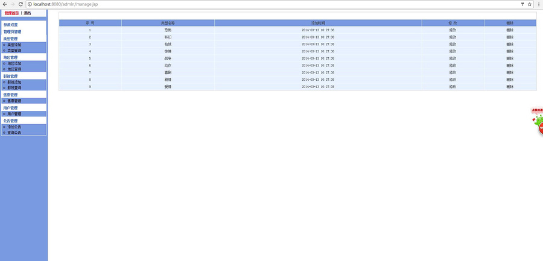
Task: Click 修改 link in row 1
Action: click(x=453, y=30)
